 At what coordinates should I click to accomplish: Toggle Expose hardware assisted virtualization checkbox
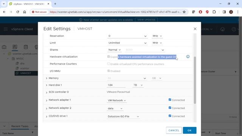pyautogui.click(x=109, y=57)
